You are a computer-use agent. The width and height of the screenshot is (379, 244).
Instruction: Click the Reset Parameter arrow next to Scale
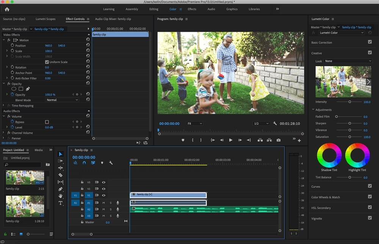(x=88, y=50)
